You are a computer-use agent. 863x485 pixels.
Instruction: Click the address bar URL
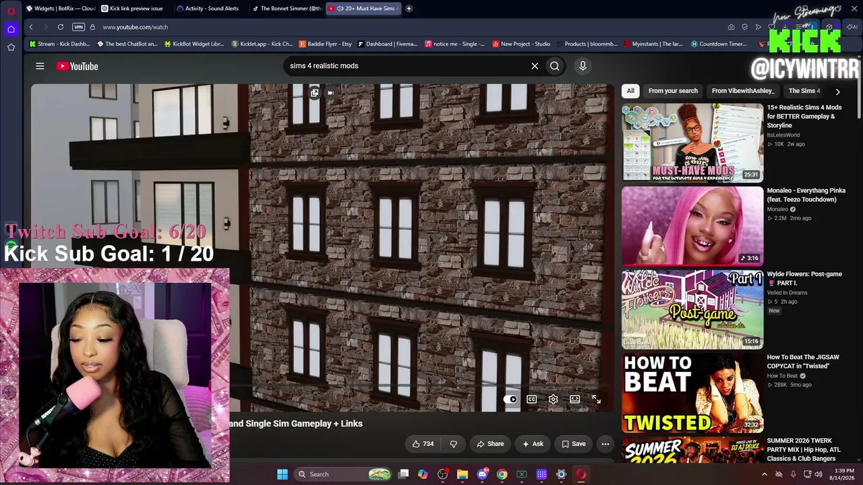pos(136,27)
